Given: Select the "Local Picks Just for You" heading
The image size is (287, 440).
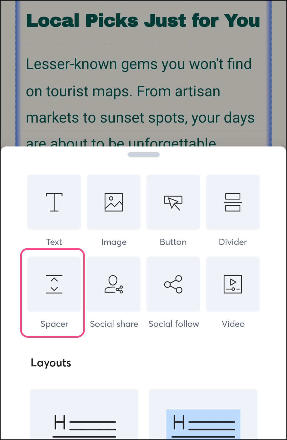Looking at the screenshot, I should coord(143,21).
